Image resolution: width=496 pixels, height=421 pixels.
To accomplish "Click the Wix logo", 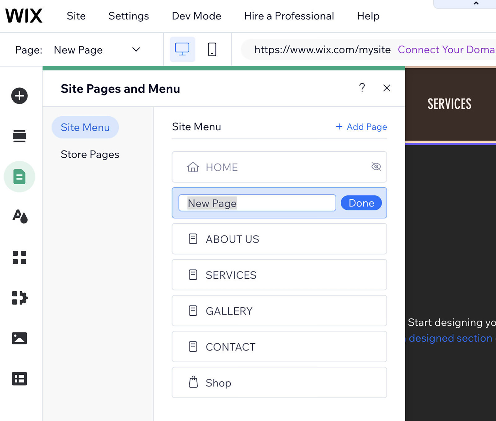I will point(24,16).
